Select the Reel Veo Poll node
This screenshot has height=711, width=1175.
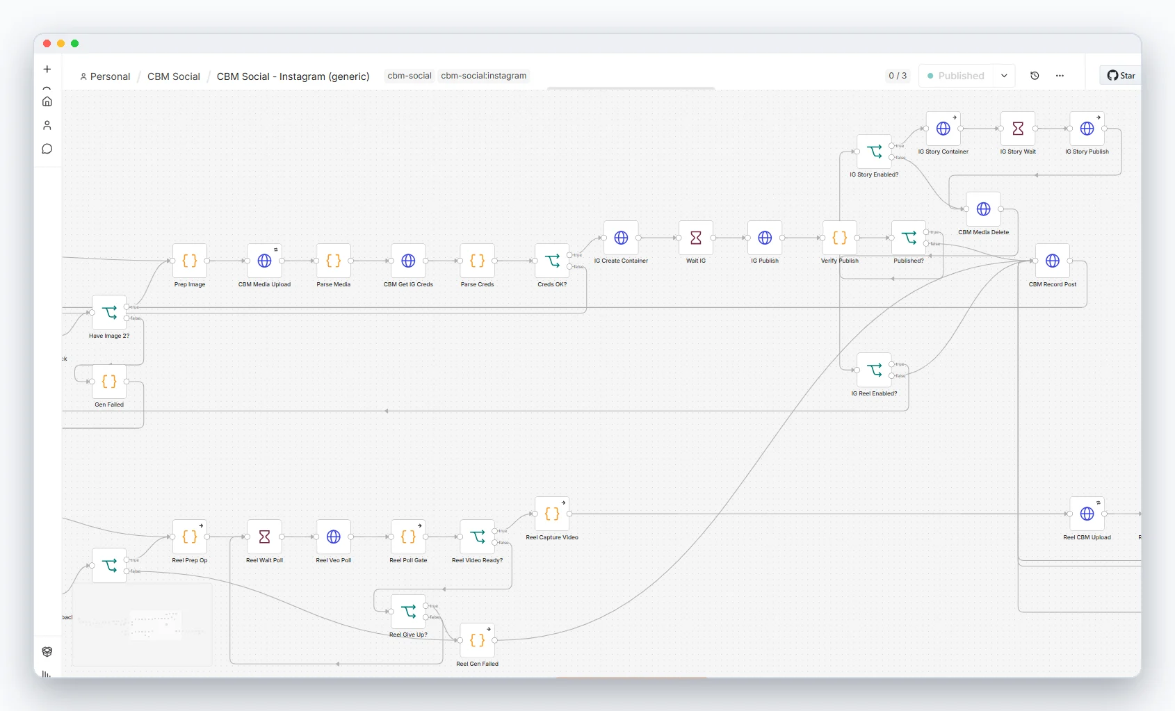tap(334, 537)
